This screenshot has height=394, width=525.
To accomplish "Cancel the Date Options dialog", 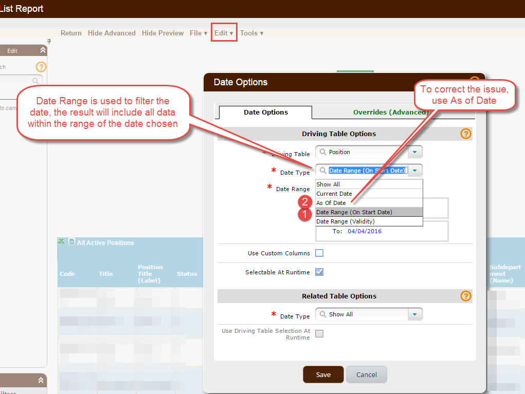I will [366, 374].
